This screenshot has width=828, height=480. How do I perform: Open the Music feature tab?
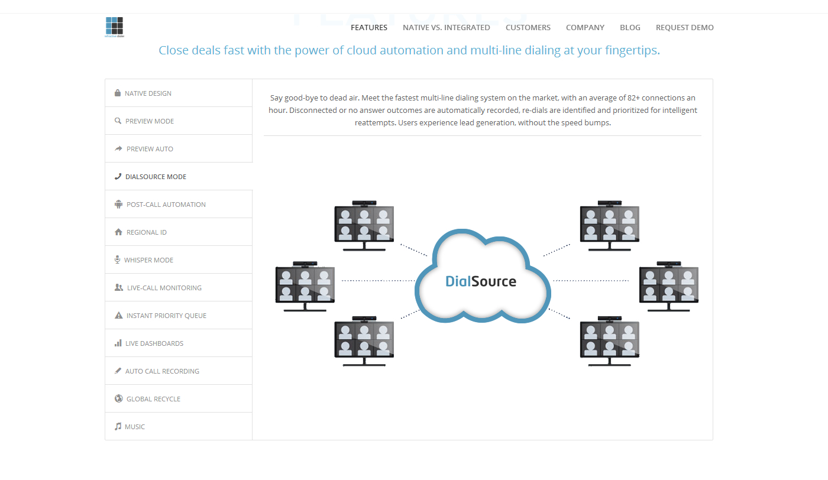pos(179,426)
